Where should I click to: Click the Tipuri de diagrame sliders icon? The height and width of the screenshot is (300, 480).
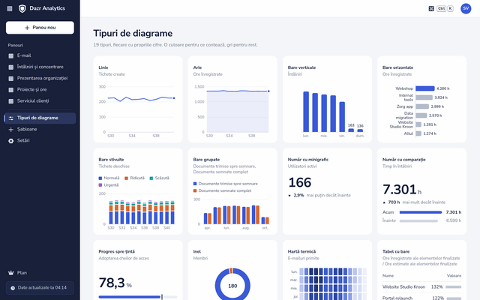tap(11, 118)
